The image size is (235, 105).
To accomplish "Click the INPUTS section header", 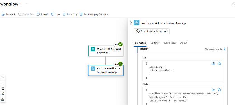I will (144, 49).
